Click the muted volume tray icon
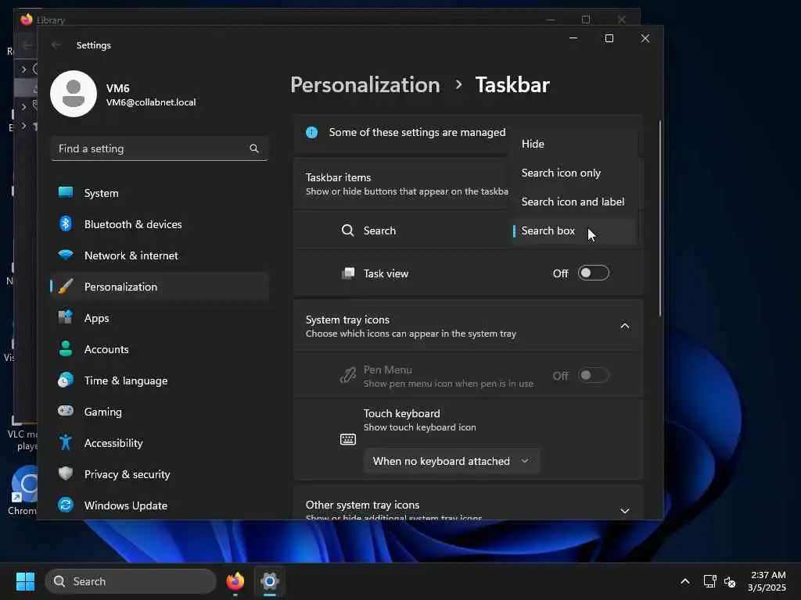This screenshot has height=600, width=801. 730,581
